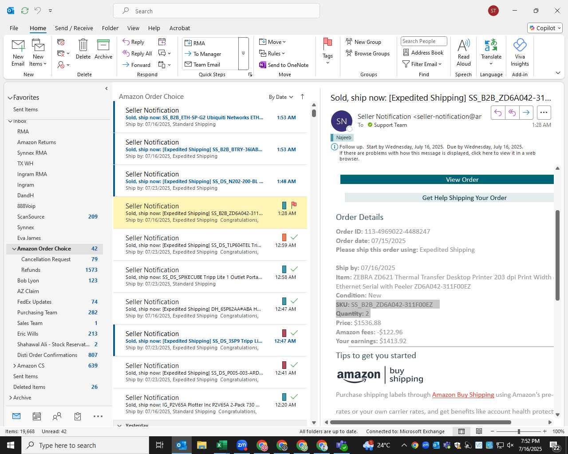Switch to Reading view in status bar
The height and width of the screenshot is (454, 568).
[x=479, y=431]
